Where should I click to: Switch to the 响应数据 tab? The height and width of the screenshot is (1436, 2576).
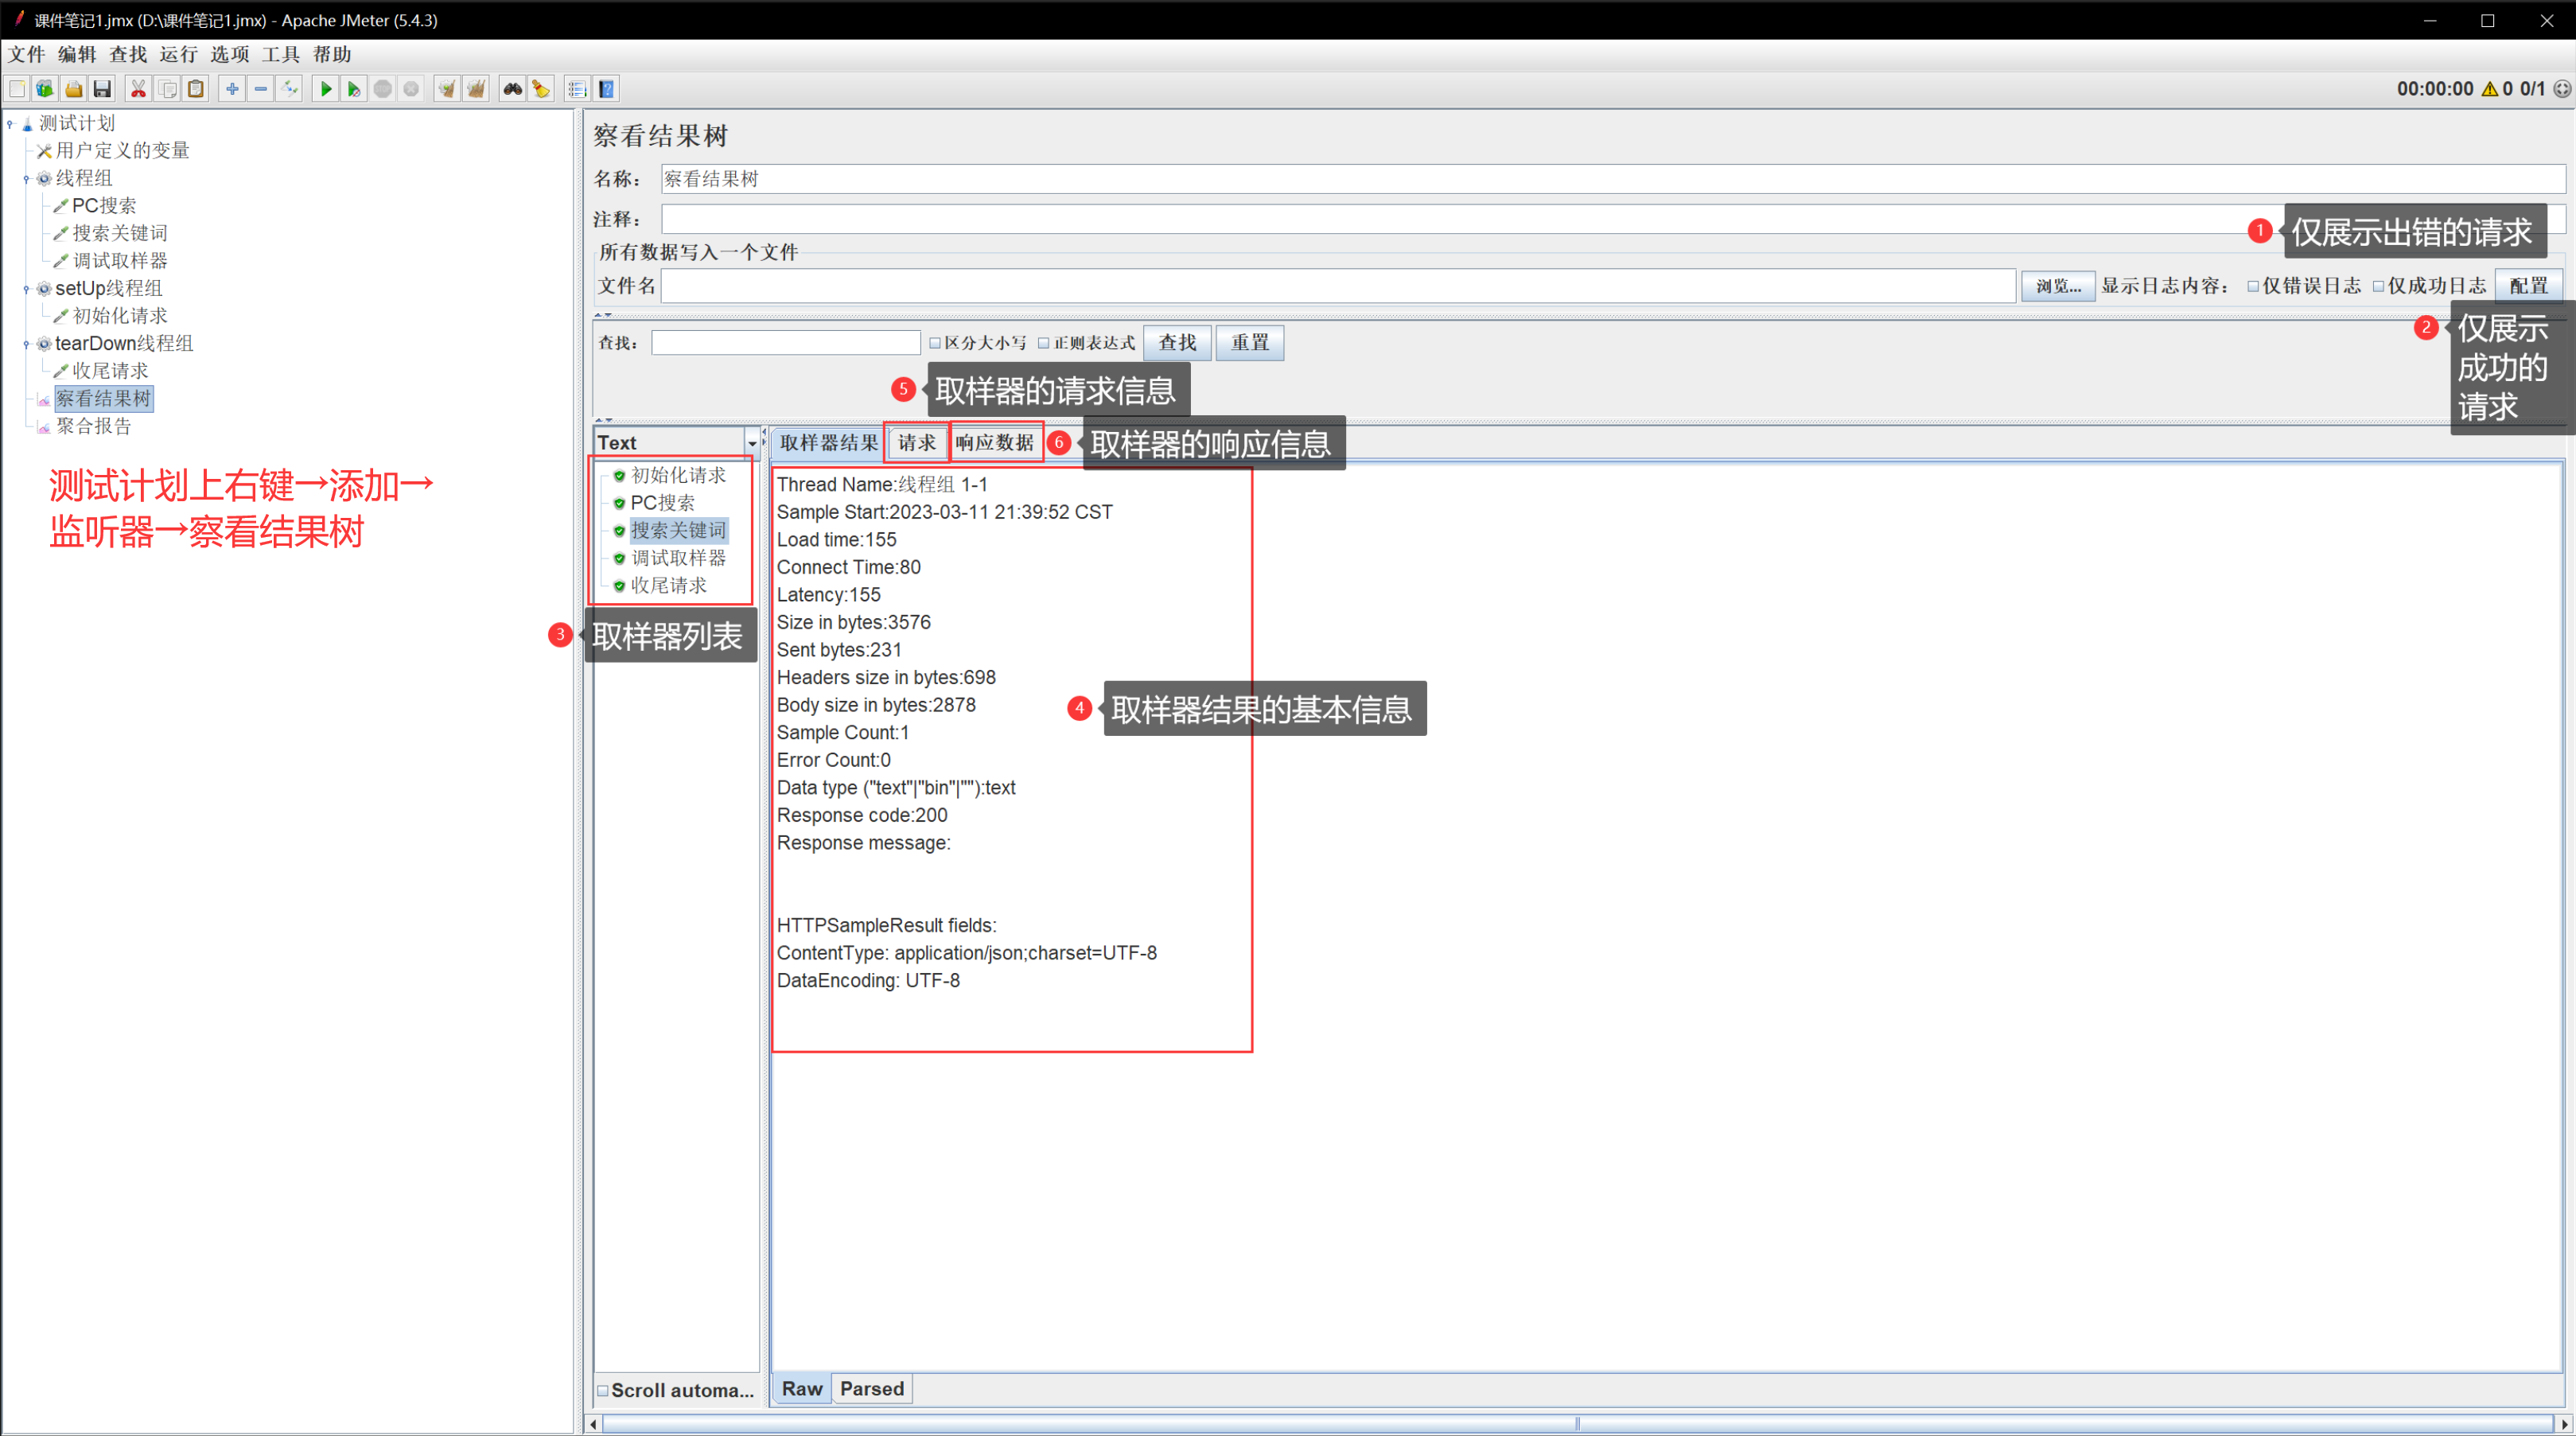click(994, 442)
